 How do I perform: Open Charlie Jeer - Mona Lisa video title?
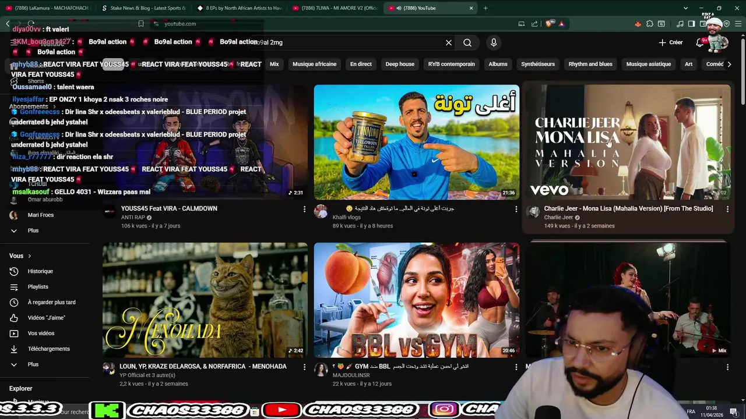(x=628, y=208)
